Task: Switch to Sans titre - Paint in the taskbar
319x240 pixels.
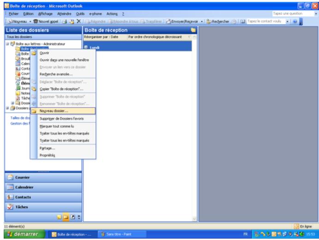Action: (122, 234)
